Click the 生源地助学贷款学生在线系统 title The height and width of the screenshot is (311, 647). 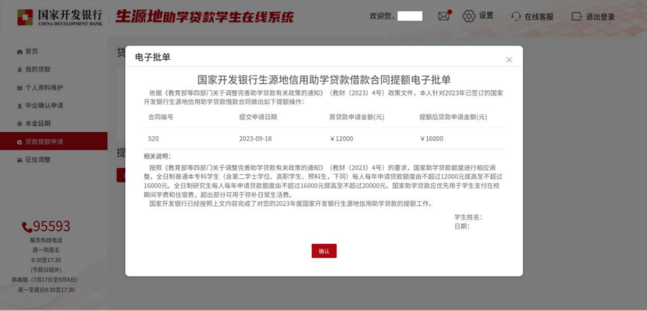point(204,17)
